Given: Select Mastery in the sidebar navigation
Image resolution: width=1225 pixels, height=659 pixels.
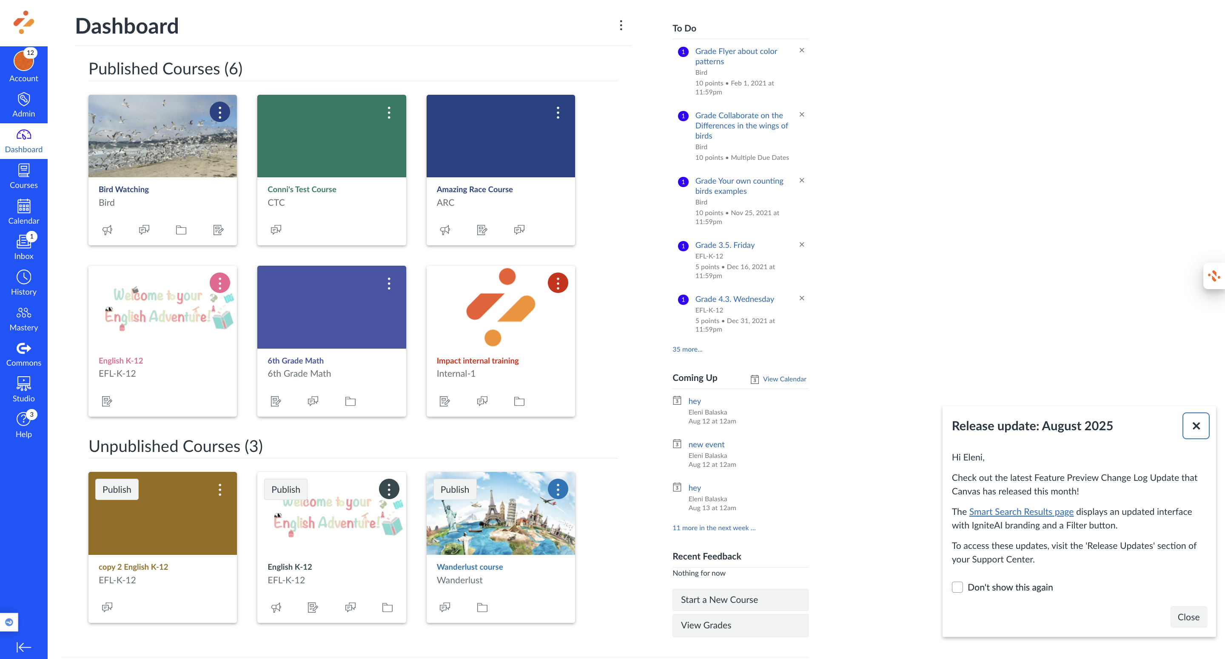Looking at the screenshot, I should pos(24,318).
